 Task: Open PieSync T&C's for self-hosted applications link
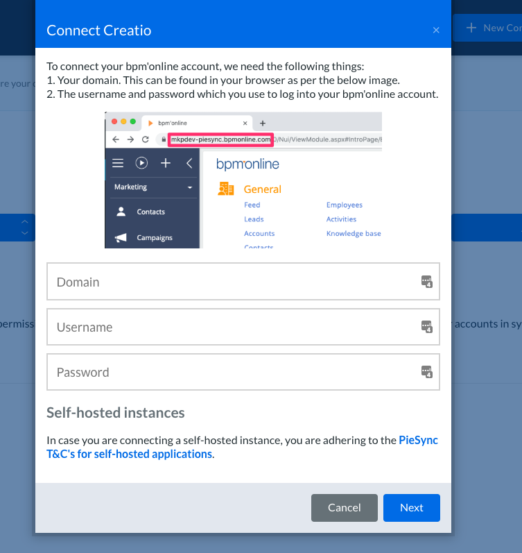pos(242,447)
